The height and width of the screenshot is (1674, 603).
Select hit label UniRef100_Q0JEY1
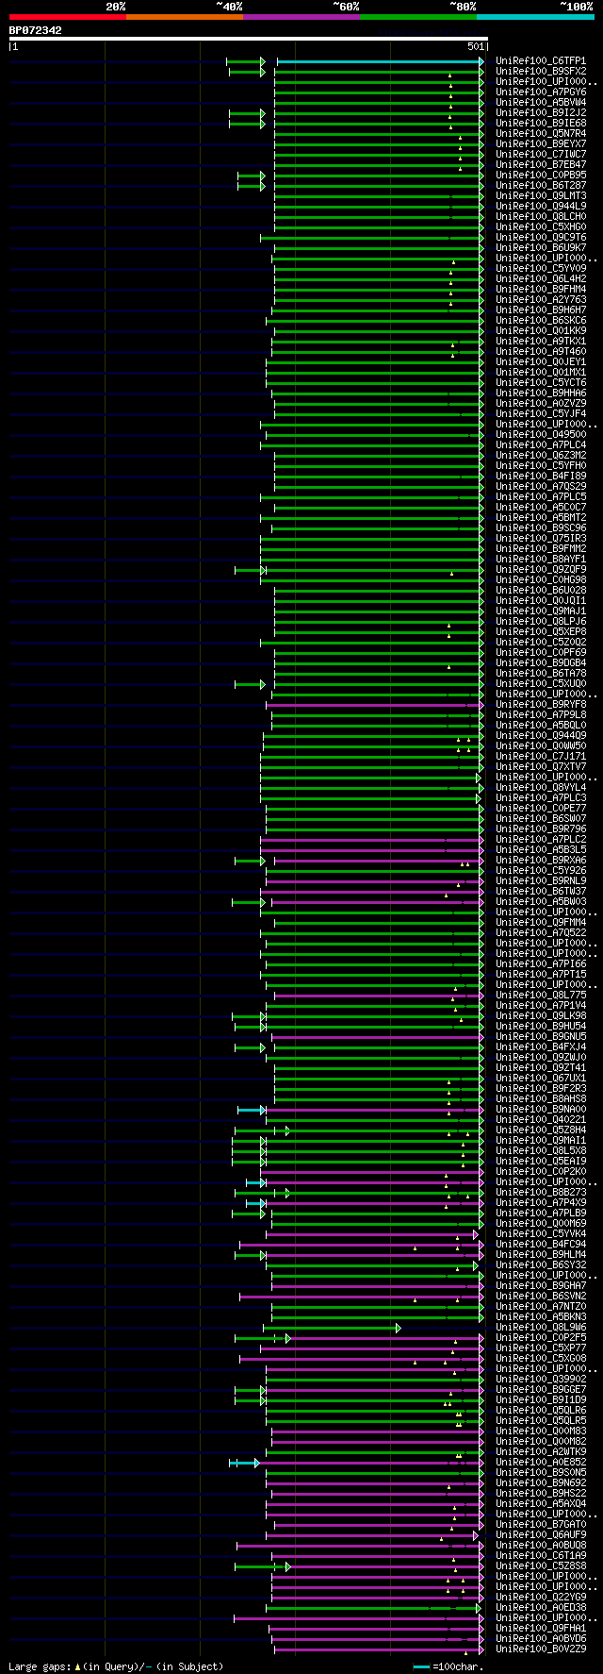541,361
